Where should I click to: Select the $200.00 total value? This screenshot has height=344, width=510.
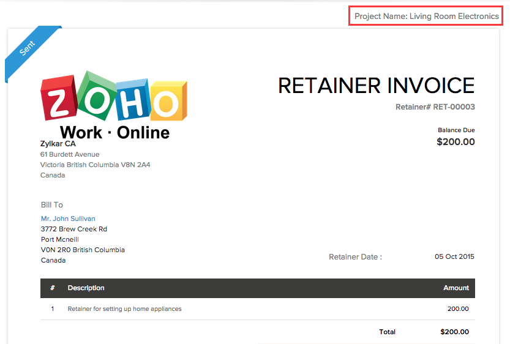[x=454, y=332]
